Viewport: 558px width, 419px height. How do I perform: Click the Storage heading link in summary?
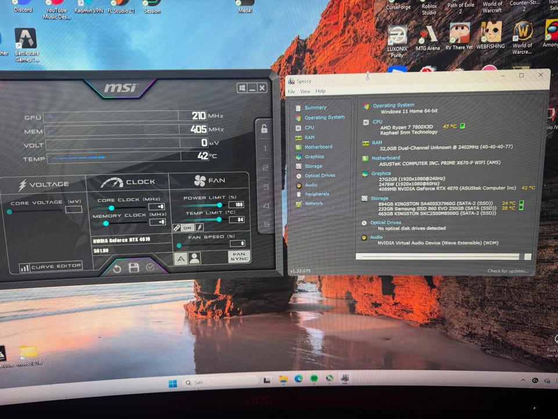tap(380, 198)
